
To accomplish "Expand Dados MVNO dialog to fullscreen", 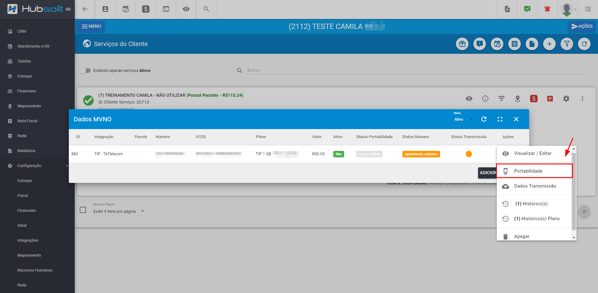I will 500,119.
